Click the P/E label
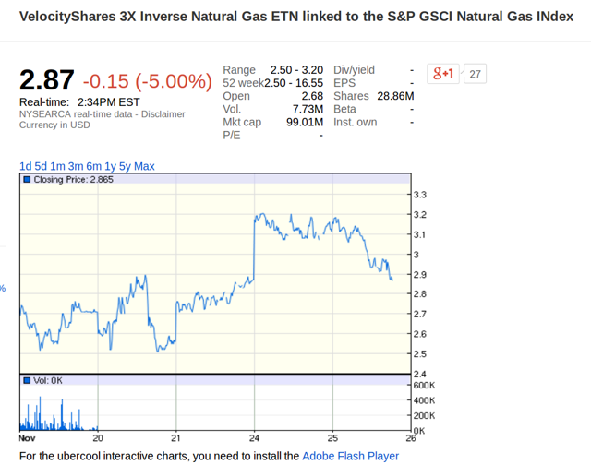 232,135
